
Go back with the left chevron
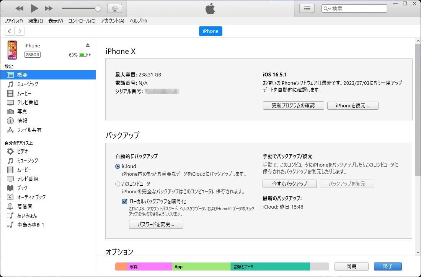point(10,31)
